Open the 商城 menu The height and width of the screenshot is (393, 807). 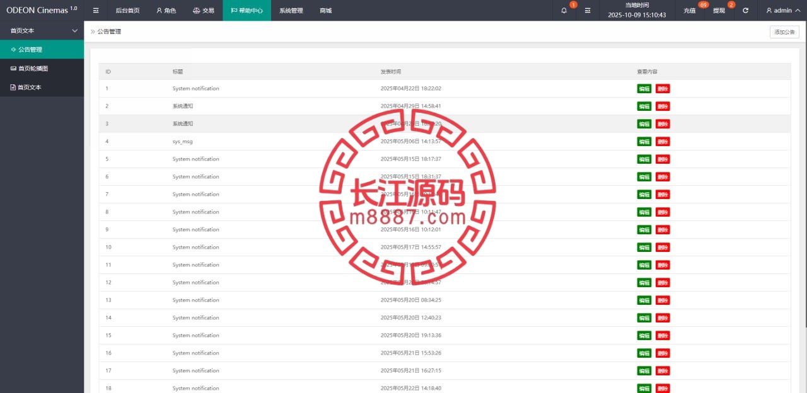pos(325,11)
